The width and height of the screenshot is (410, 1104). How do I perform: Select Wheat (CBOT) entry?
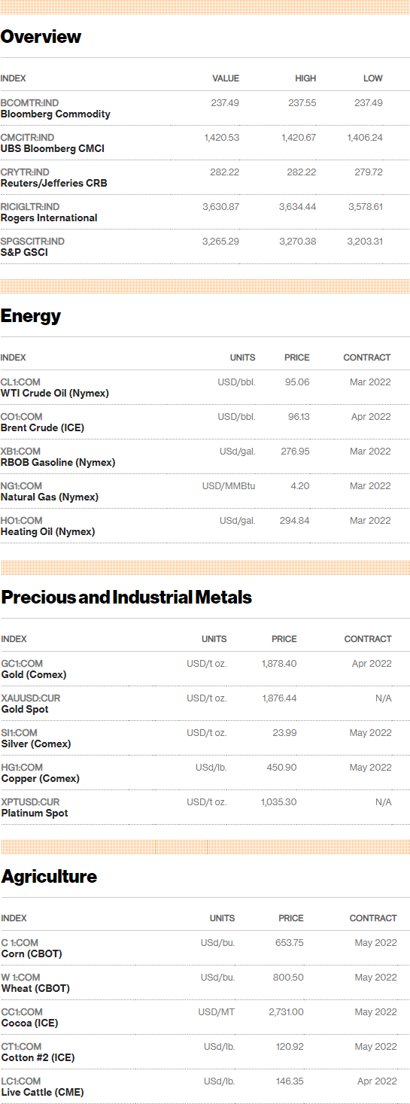[x=35, y=989]
